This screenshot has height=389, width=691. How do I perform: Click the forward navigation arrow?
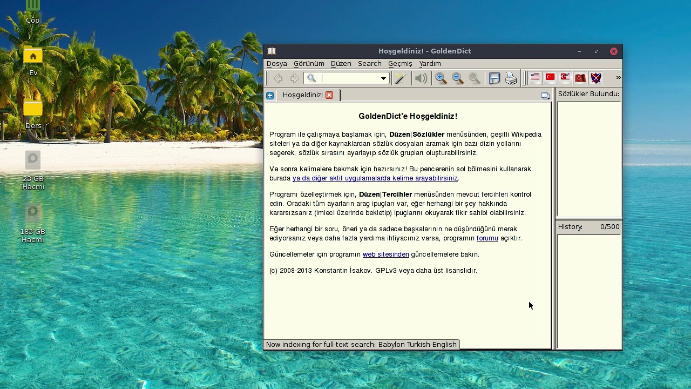pyautogui.click(x=294, y=78)
